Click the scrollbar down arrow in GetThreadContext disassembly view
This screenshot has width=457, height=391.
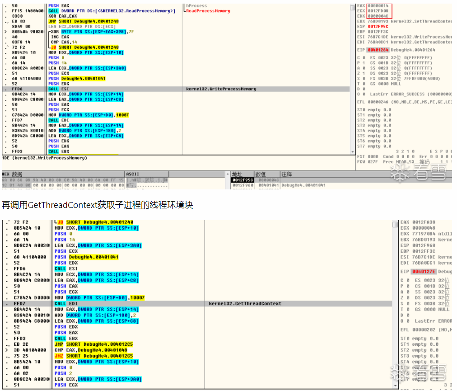point(395,386)
